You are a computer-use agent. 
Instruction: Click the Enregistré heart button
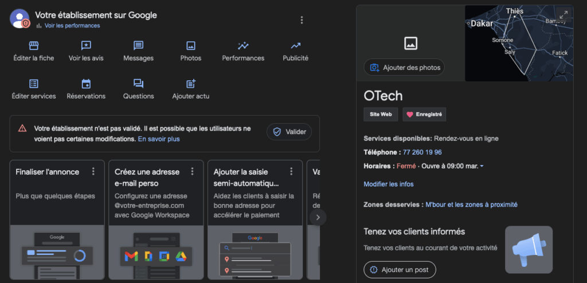(424, 115)
